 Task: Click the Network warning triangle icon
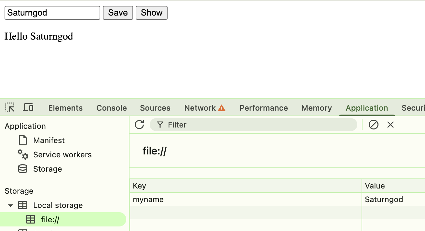222,108
